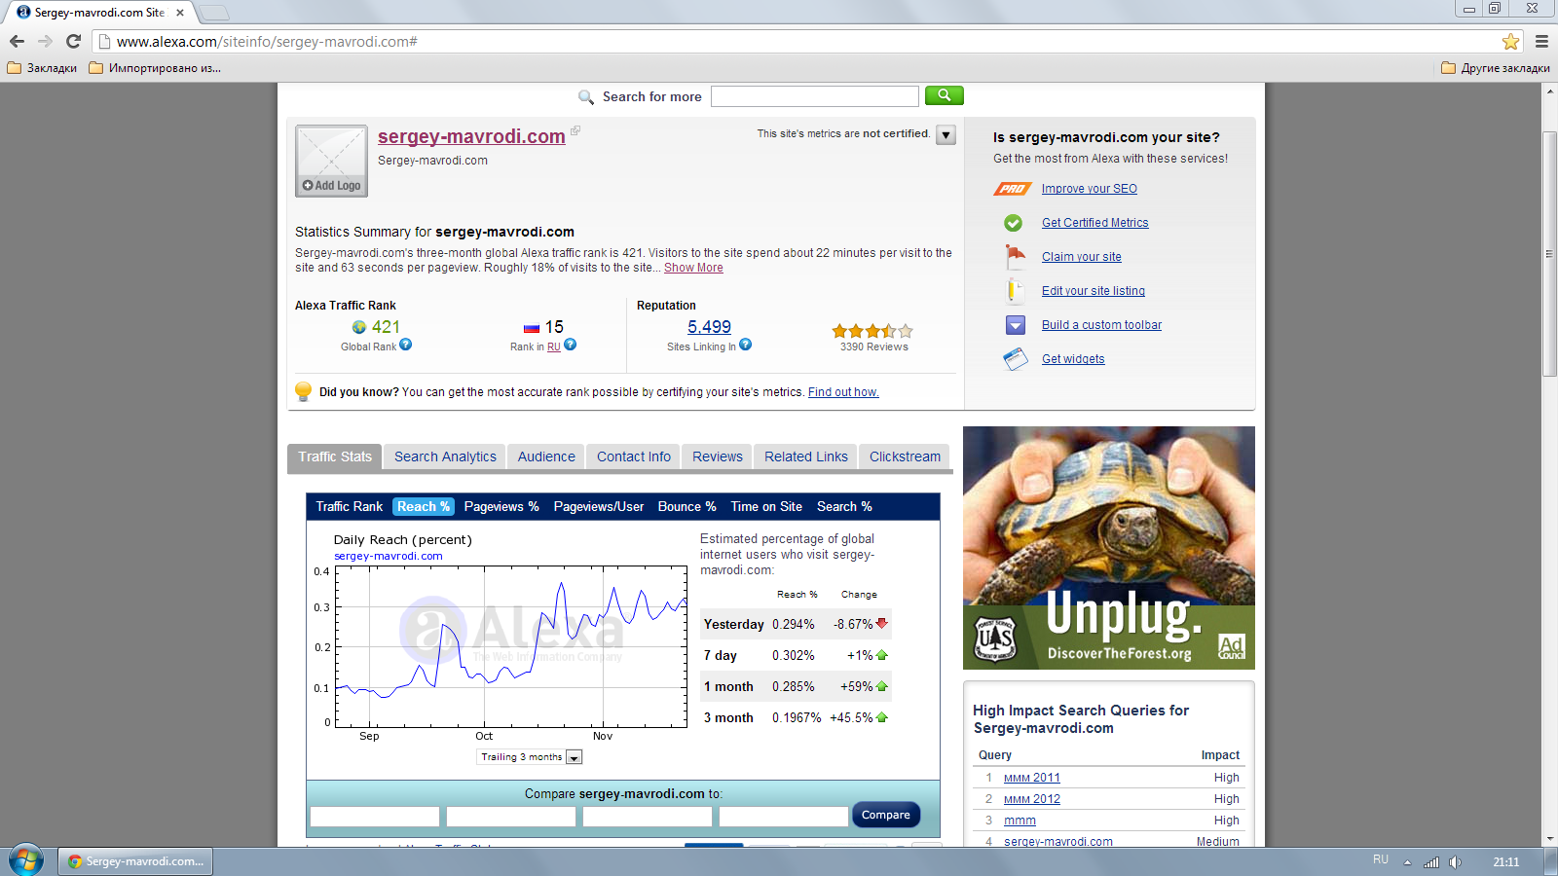Viewport: 1558px width, 876px height.
Task: Click the network signal tray icon
Action: pos(1431,862)
